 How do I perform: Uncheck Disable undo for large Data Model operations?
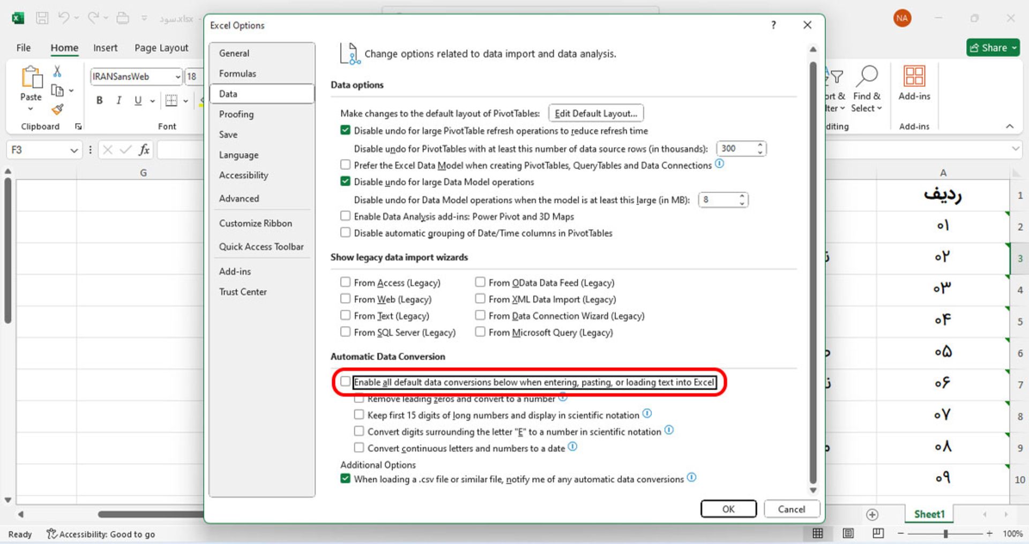[x=346, y=182]
